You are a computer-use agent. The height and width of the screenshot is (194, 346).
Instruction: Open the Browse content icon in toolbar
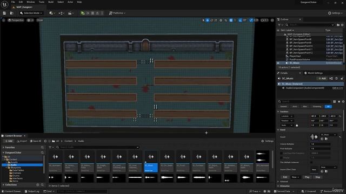coord(12,13)
